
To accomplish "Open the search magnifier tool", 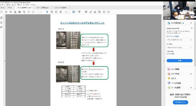I will click(24, 12).
